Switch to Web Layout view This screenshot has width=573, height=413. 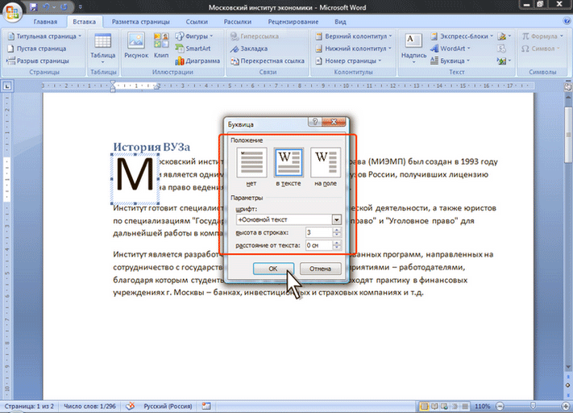444,406
